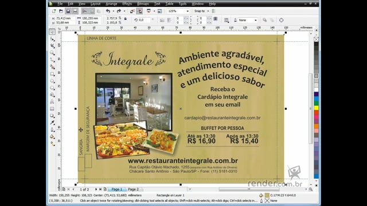367x206 pixels.
Task: Click the zoom navigator magnifier icon
Action: [x=311, y=189]
